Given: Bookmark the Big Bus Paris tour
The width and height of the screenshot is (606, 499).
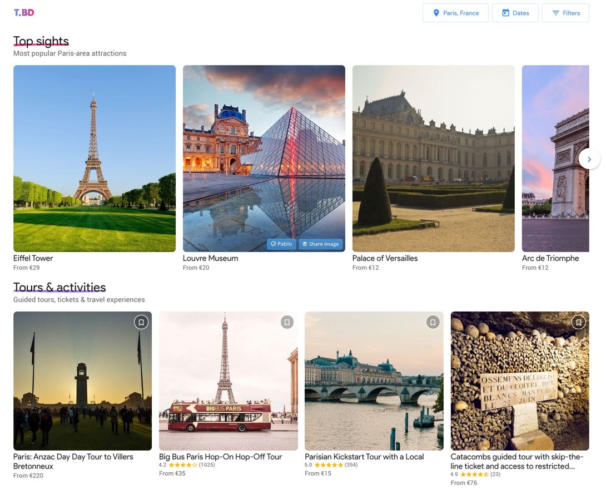Looking at the screenshot, I should pos(287,322).
